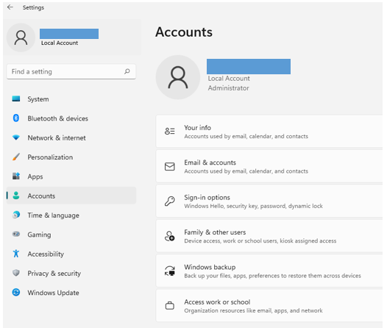This screenshot has width=387, height=328.
Task: Go to Bluetooth & devices
Action: (71, 118)
